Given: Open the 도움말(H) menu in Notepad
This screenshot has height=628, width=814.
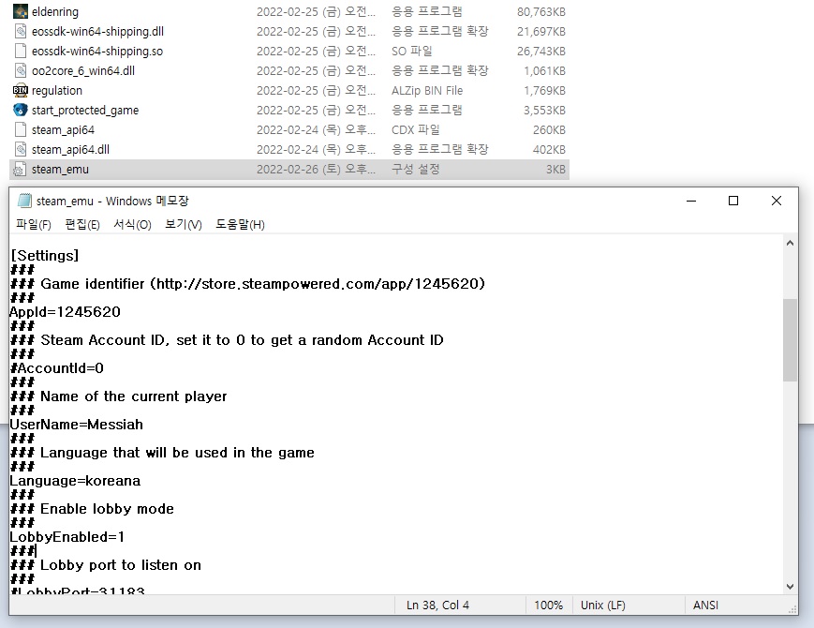Looking at the screenshot, I should (x=241, y=224).
